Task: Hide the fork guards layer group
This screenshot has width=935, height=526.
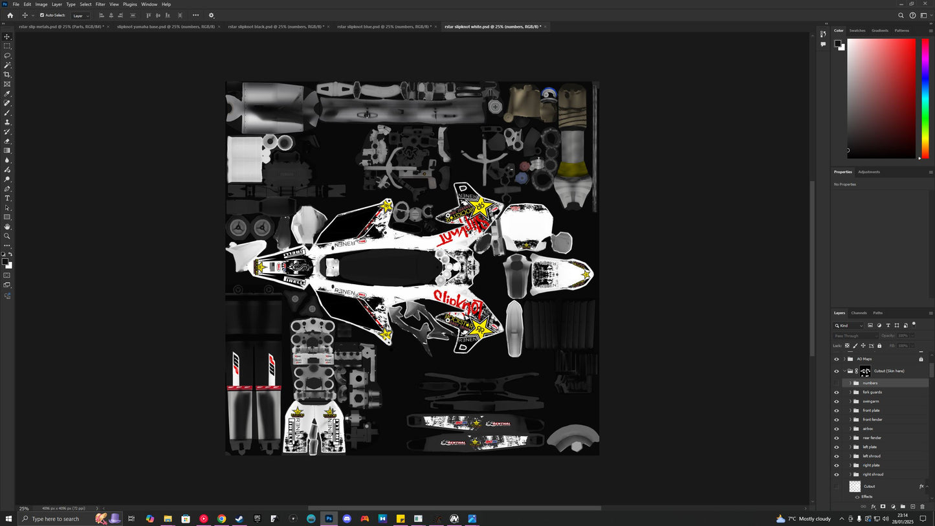Action: [x=836, y=392]
